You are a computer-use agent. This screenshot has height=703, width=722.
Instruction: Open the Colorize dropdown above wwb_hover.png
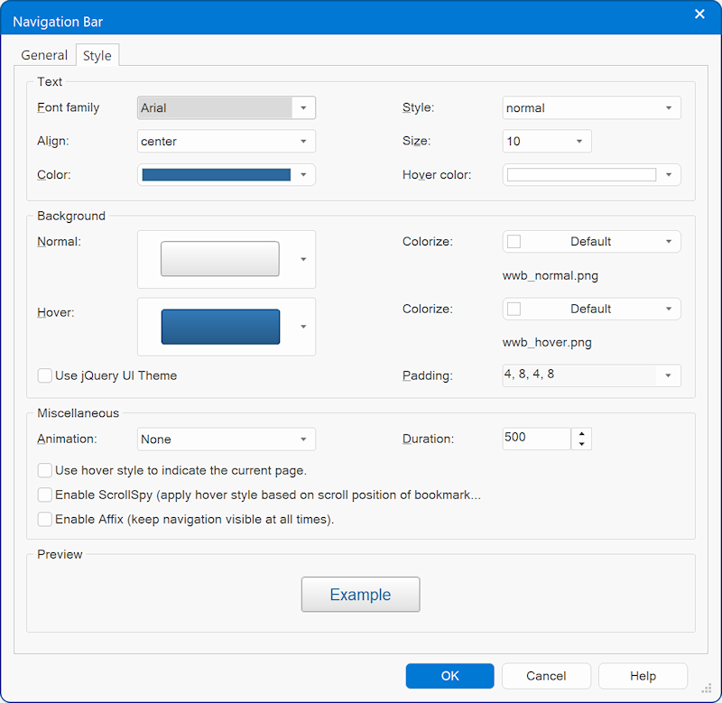click(x=591, y=309)
